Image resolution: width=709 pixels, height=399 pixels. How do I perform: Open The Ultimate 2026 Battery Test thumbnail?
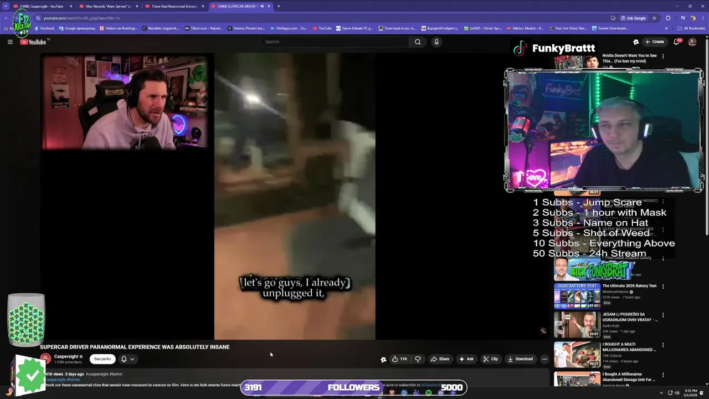click(577, 296)
